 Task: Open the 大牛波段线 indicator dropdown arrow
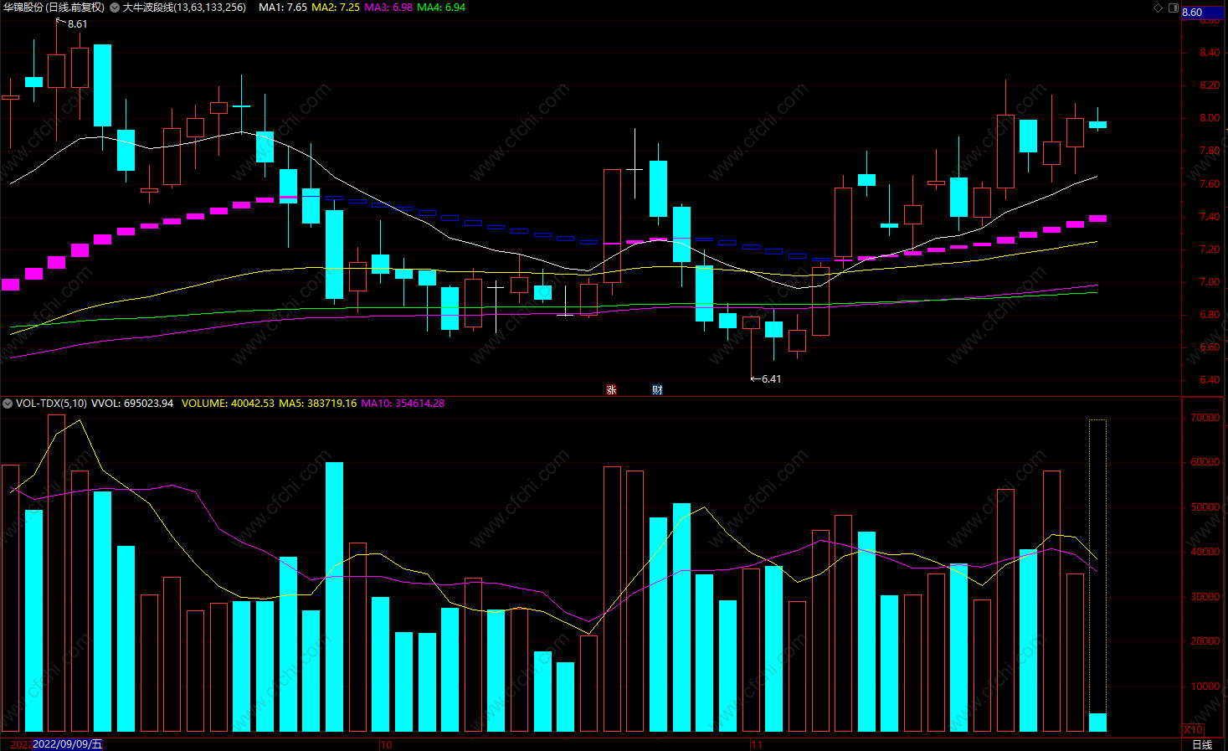(x=115, y=8)
